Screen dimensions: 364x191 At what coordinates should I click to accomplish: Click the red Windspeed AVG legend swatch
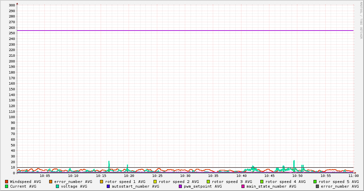click(6, 182)
